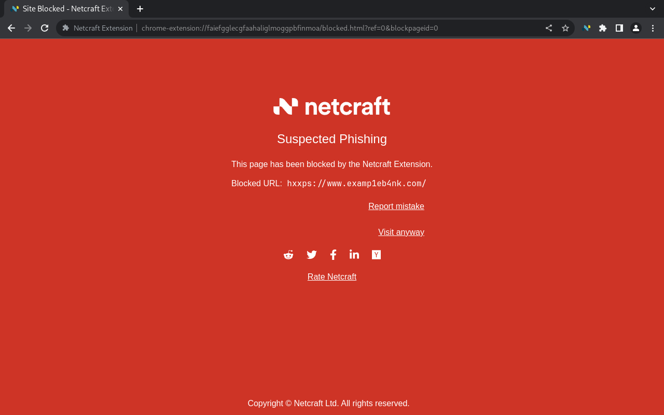Go back using the navigation arrow
The image size is (664, 415).
(x=11, y=27)
